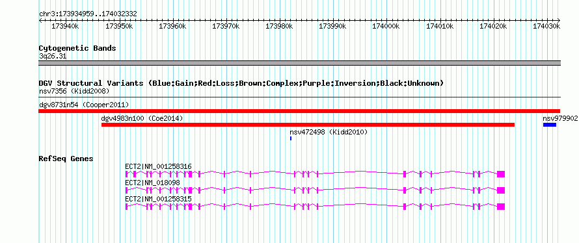Image resolution: width=579 pixels, height=243 pixels.
Task: Select the red dgv4983n100 loss bar
Action: tap(308, 125)
